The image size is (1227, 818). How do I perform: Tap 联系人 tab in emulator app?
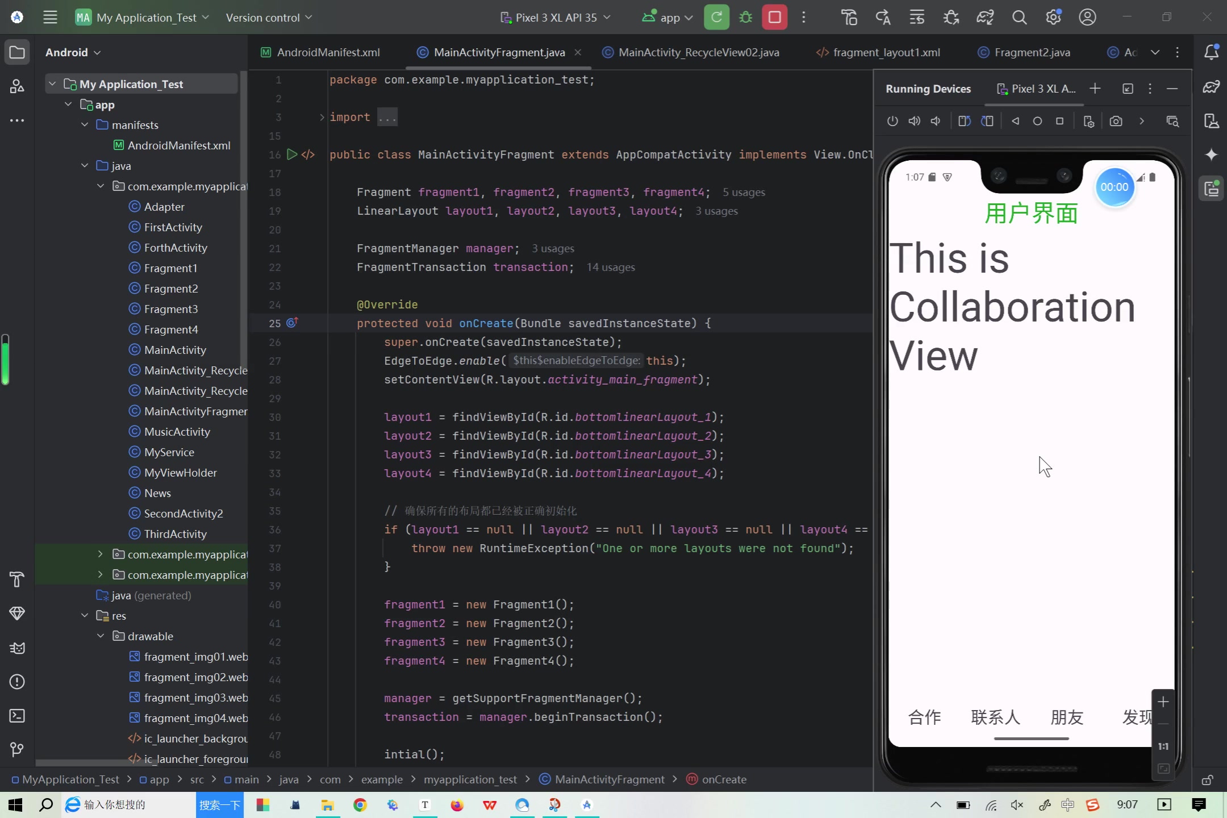tap(995, 717)
